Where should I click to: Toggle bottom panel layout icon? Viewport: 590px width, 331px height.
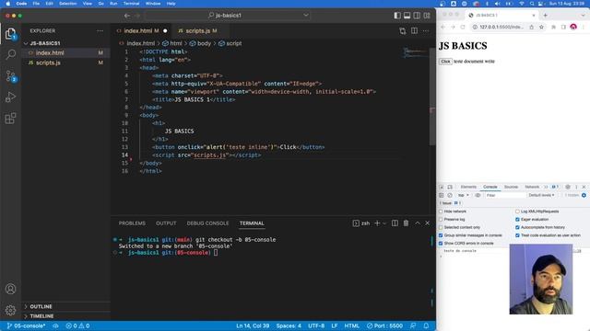tap(407, 16)
